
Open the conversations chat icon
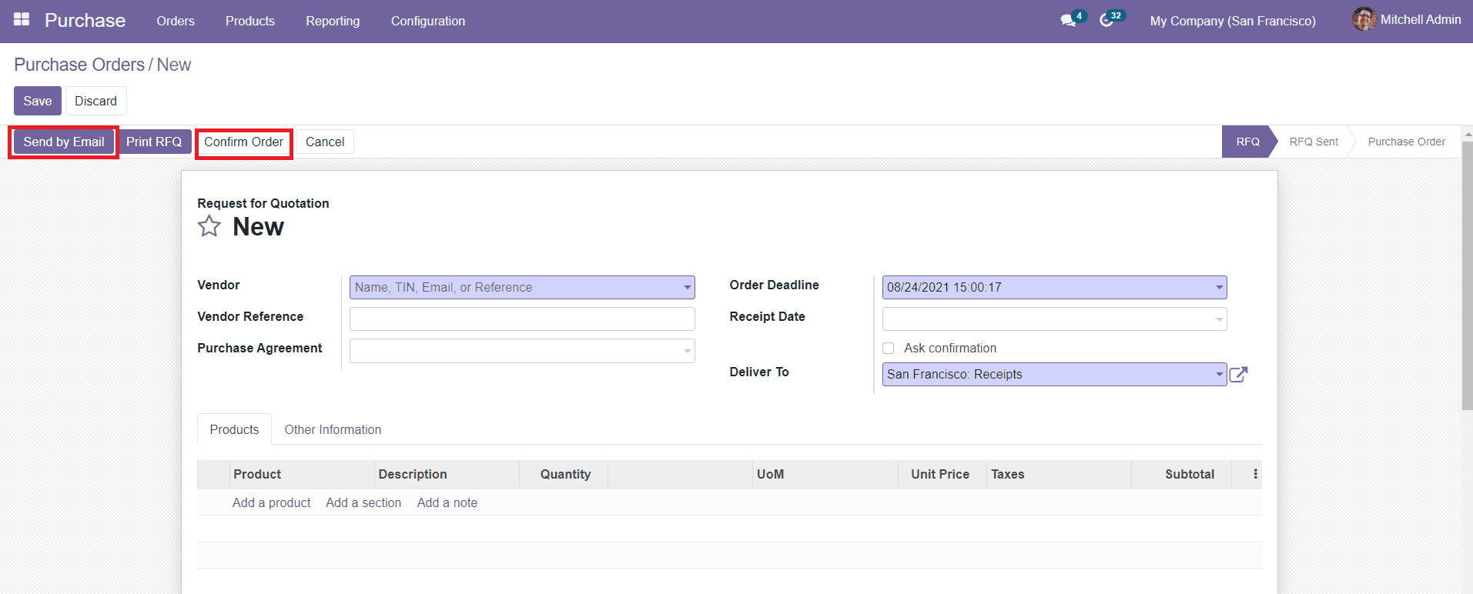tap(1068, 21)
